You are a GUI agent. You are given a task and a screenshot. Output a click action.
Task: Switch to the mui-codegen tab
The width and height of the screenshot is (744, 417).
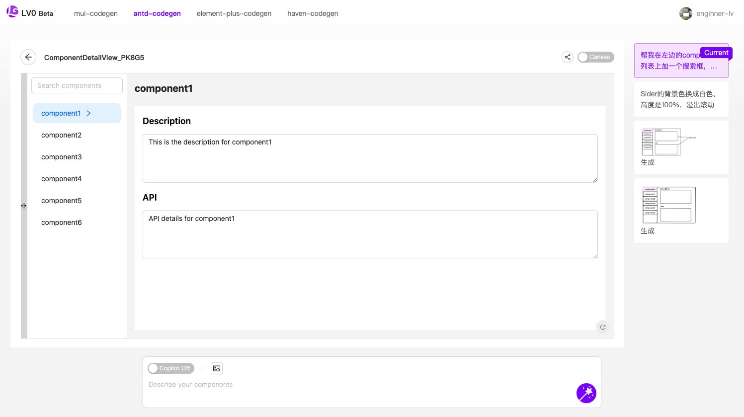coord(96,13)
